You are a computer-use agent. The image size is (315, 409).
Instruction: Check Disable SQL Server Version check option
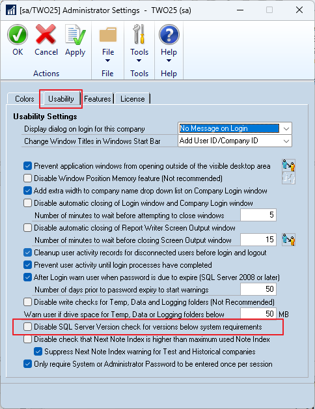[x=27, y=327]
